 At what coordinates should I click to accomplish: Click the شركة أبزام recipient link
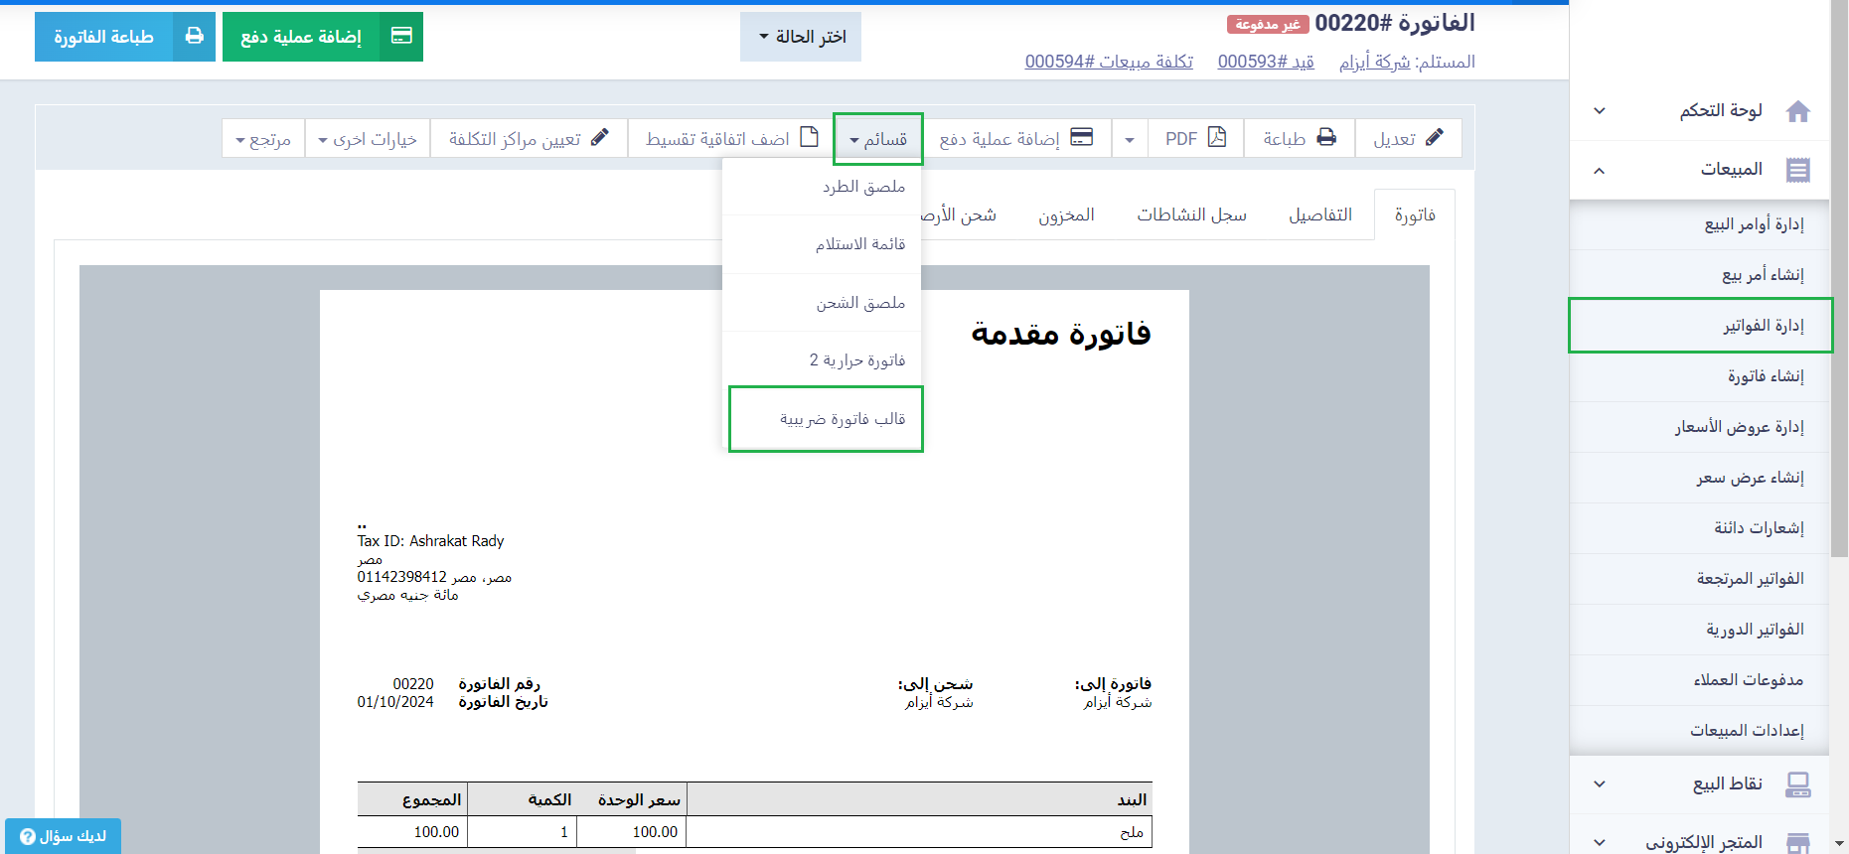coord(1374,62)
